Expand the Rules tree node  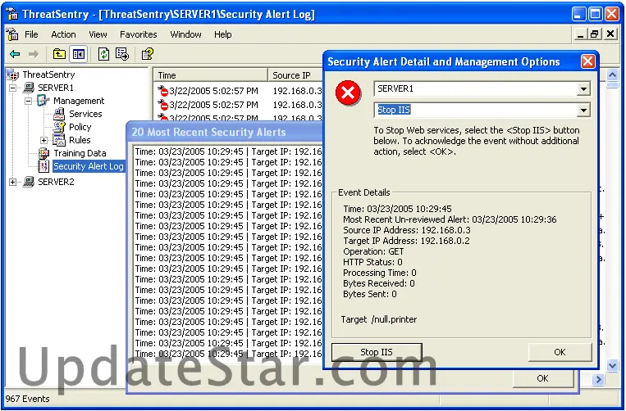[x=44, y=140]
